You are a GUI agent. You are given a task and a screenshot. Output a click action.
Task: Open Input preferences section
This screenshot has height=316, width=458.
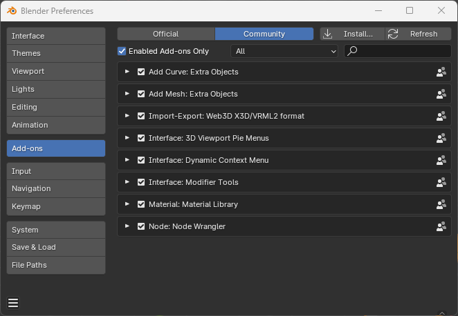(x=56, y=171)
